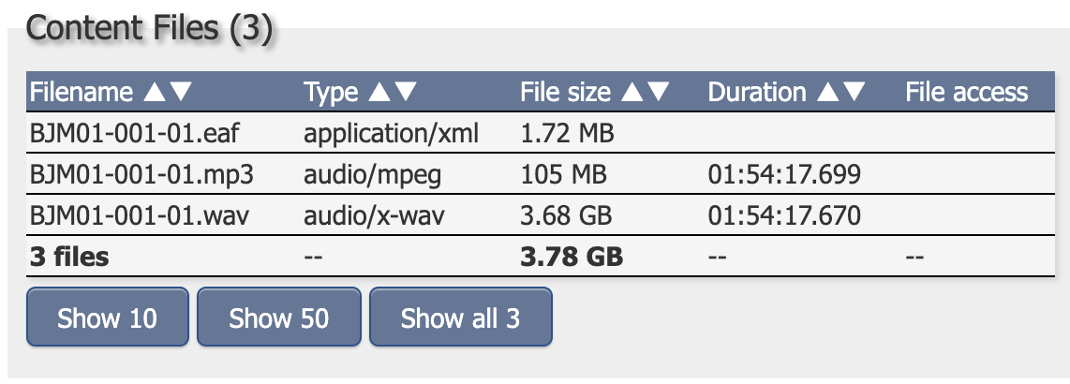Click the 01:54:17.699 duration cell
The height and width of the screenshot is (384, 1070).
coord(784,174)
